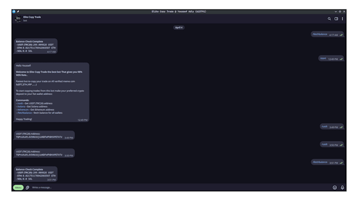This screenshot has width=358, height=205.
Task: Select the USDT TRC20 address sent at 3:50 PM
Action: click(39, 155)
